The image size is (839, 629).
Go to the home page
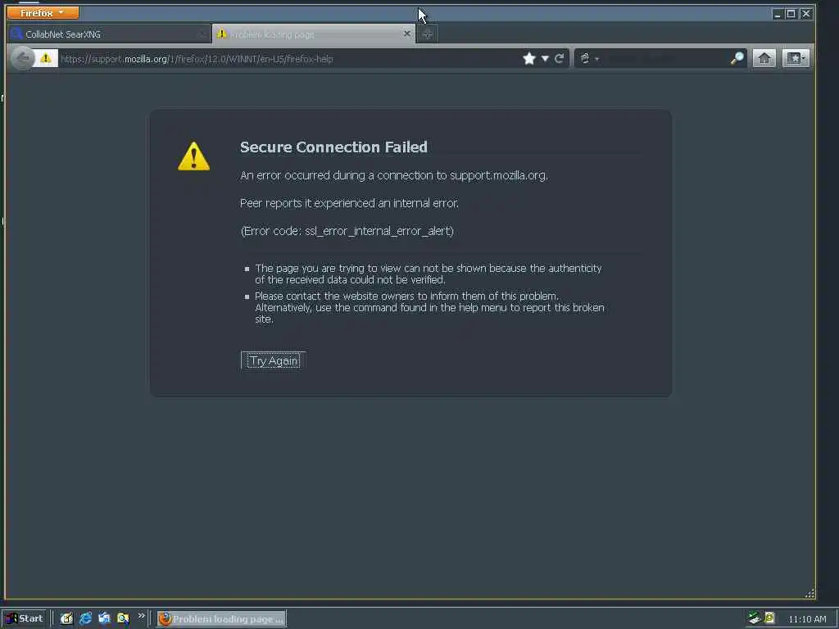(764, 58)
